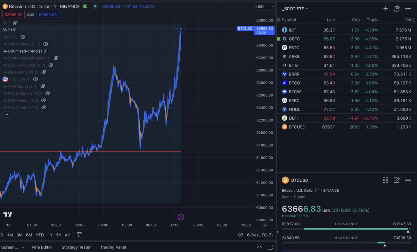The image size is (417, 252).
Task: Toggle auto scale 'A' button
Action: coord(264,225)
